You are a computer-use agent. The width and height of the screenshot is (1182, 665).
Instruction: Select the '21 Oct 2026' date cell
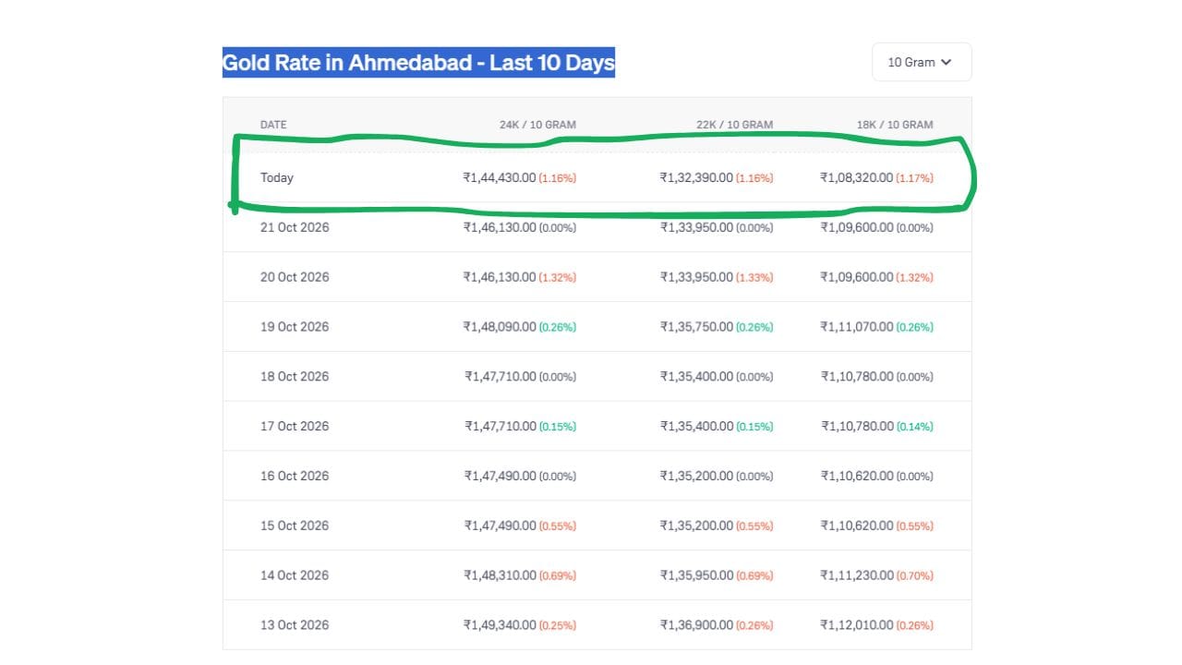[x=295, y=227]
